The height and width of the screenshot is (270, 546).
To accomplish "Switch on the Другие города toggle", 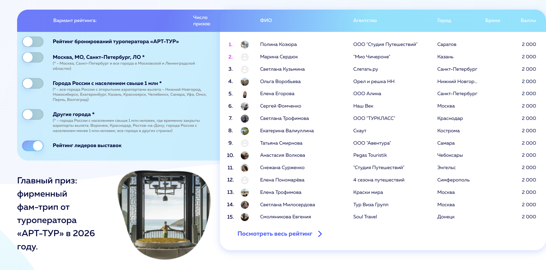I will click(33, 114).
